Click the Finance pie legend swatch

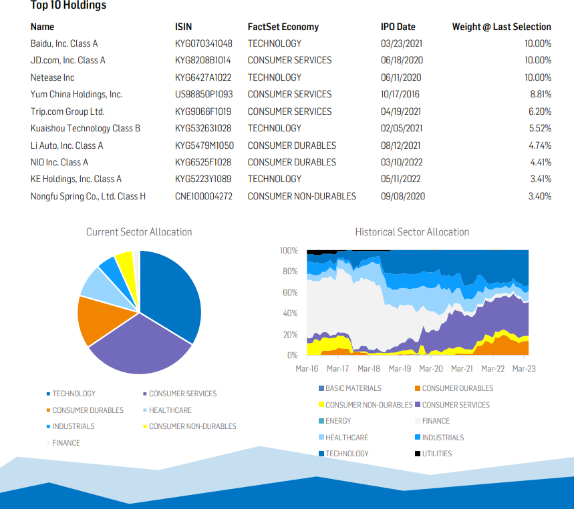48,443
